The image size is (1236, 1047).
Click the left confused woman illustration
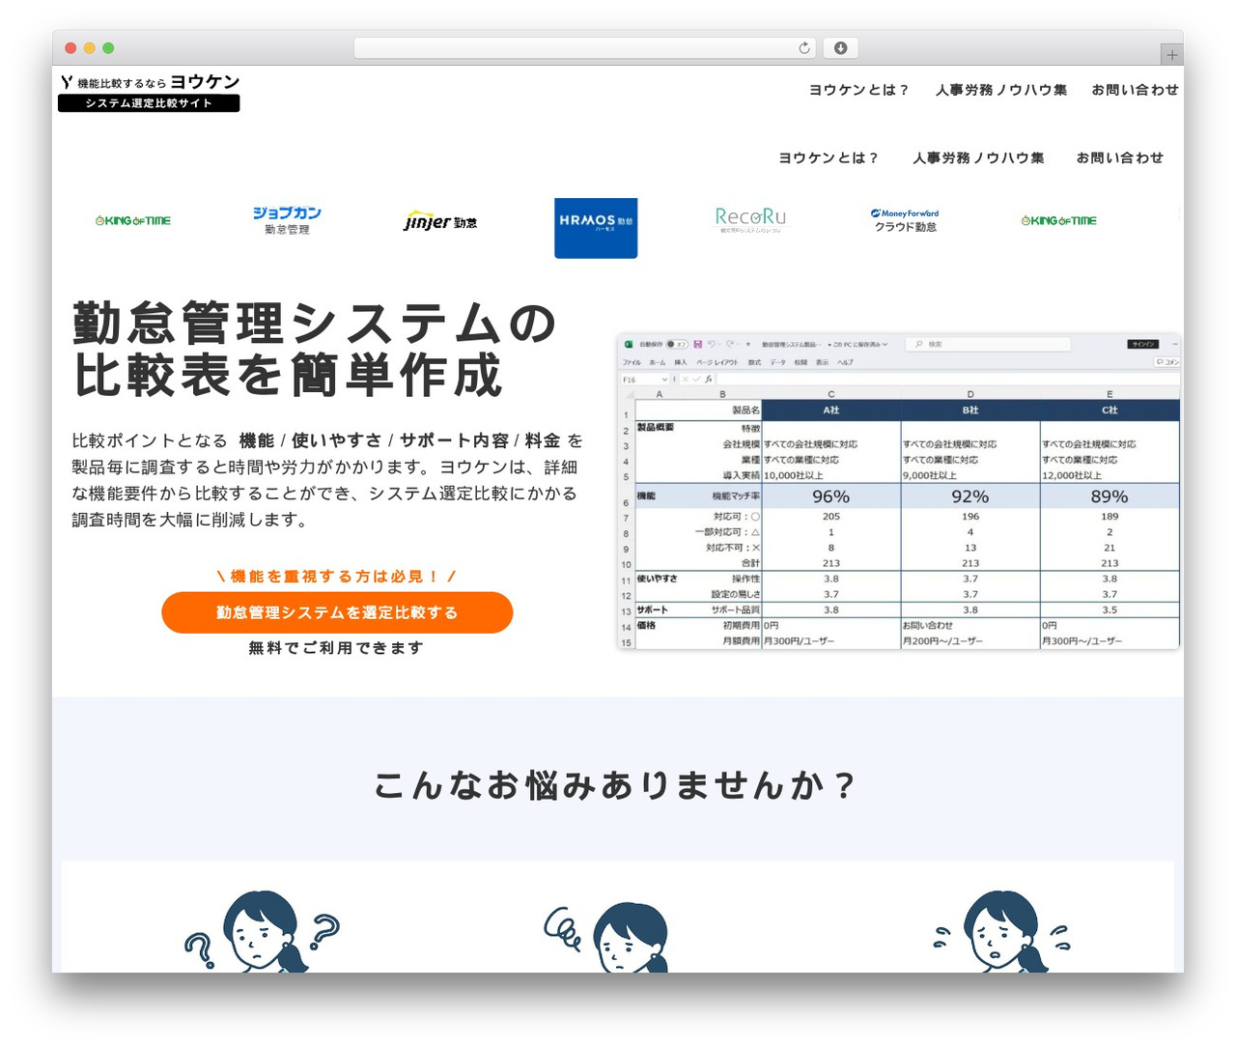pyautogui.click(x=262, y=931)
